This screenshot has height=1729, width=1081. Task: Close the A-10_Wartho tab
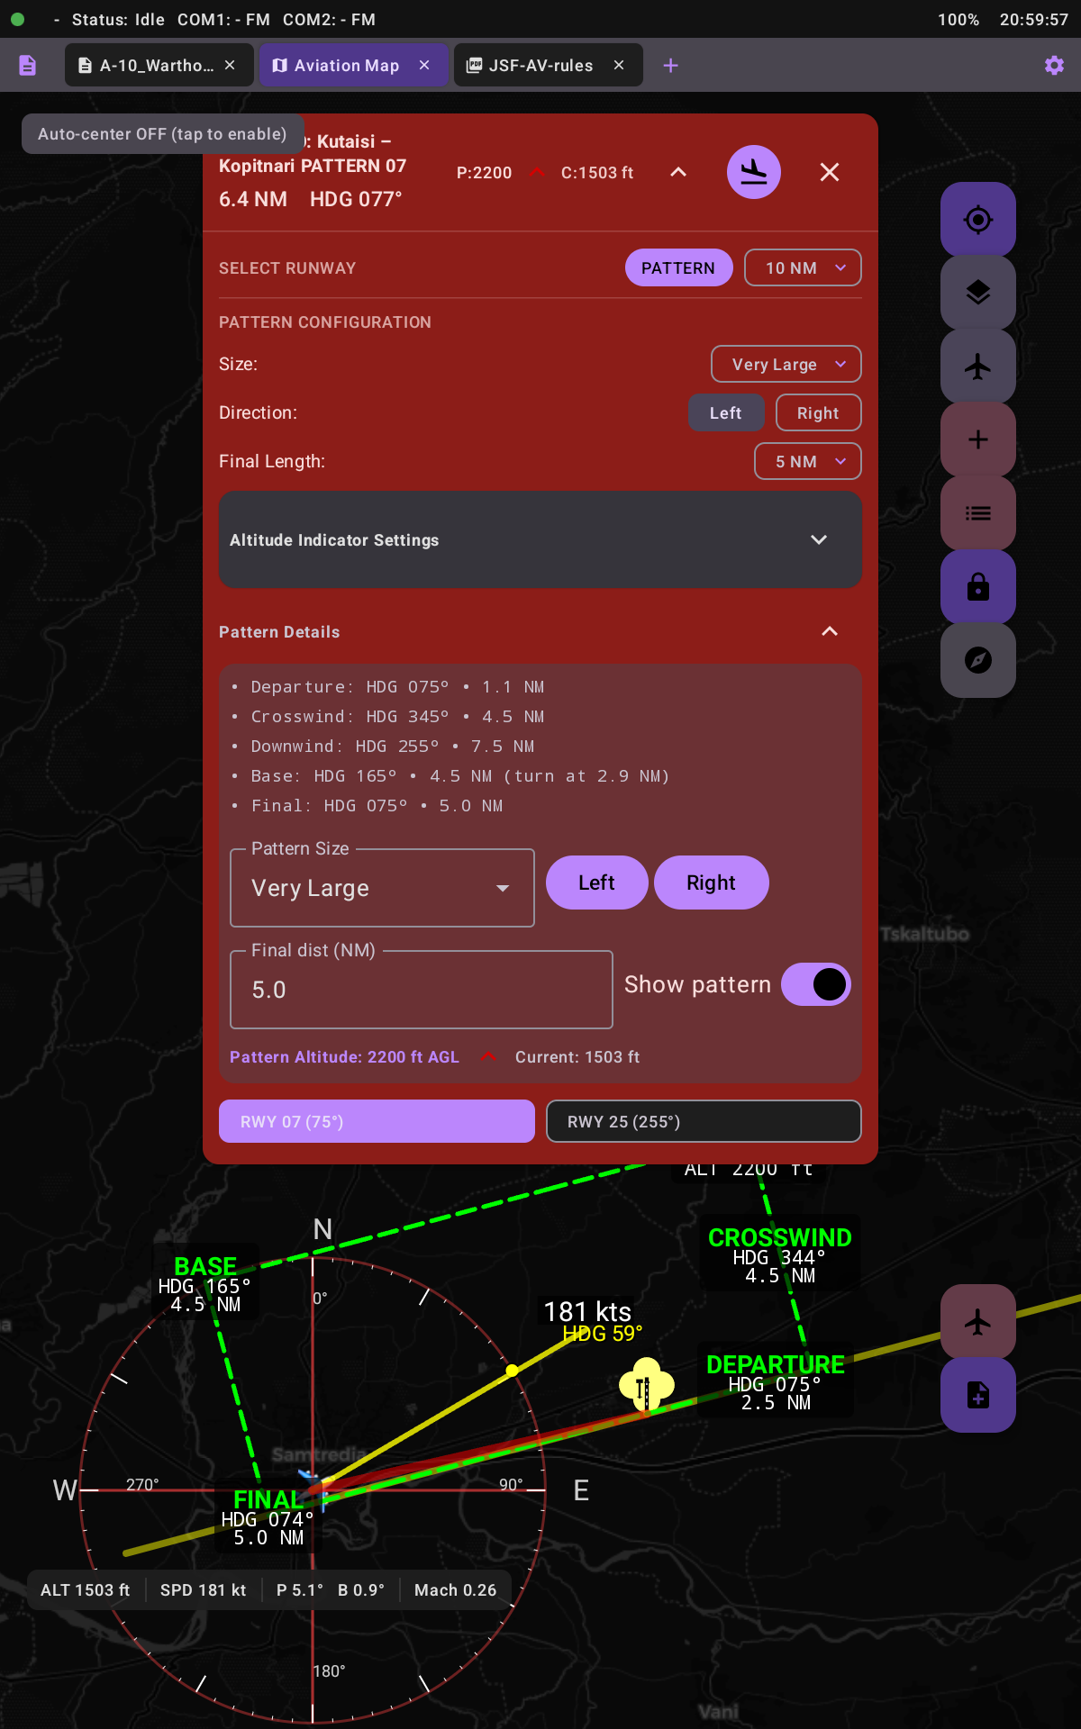pyautogui.click(x=230, y=65)
